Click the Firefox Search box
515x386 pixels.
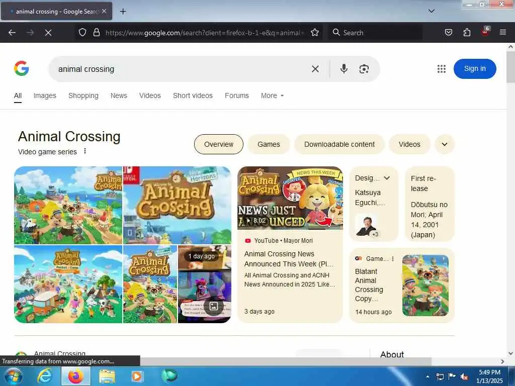click(x=375, y=33)
